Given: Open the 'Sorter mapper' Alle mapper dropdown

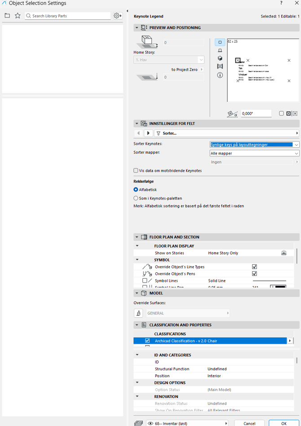Looking at the screenshot, I should [254, 153].
